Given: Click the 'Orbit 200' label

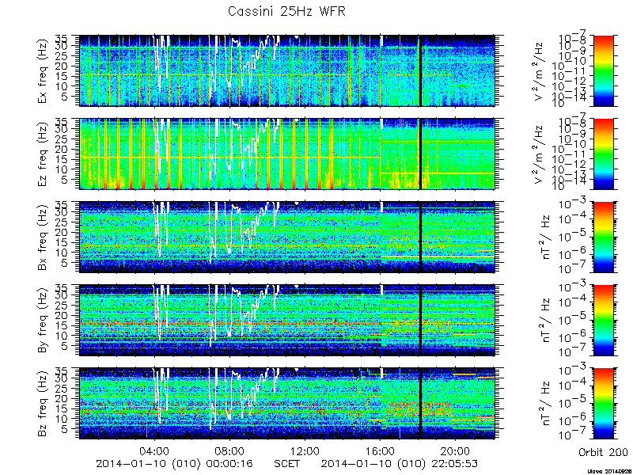Looking at the screenshot, I should pyautogui.click(x=603, y=451).
